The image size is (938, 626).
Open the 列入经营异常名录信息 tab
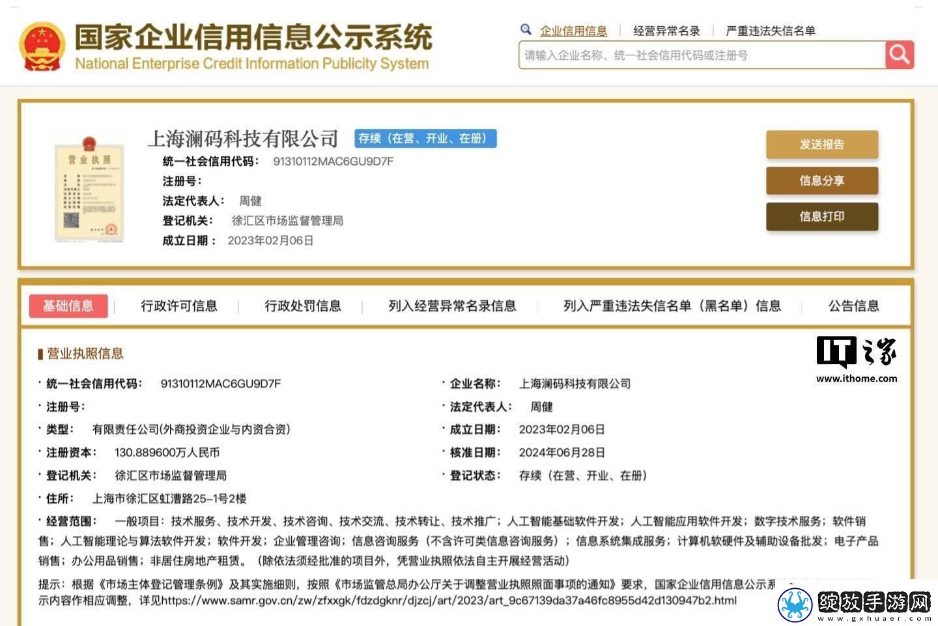[x=452, y=306]
